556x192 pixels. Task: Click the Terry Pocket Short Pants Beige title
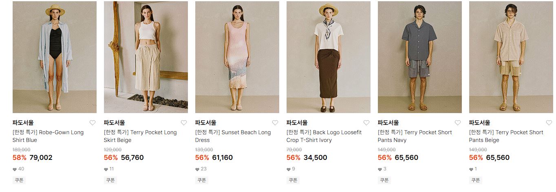(506, 136)
